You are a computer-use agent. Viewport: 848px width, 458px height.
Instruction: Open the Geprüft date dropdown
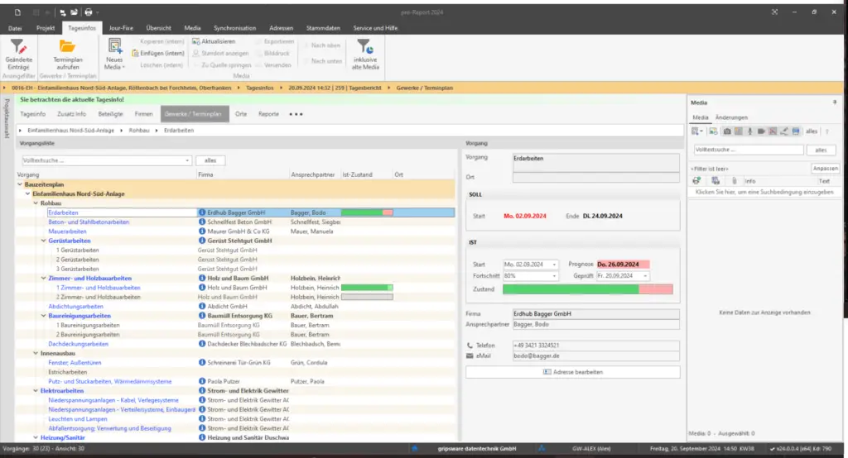coord(645,276)
